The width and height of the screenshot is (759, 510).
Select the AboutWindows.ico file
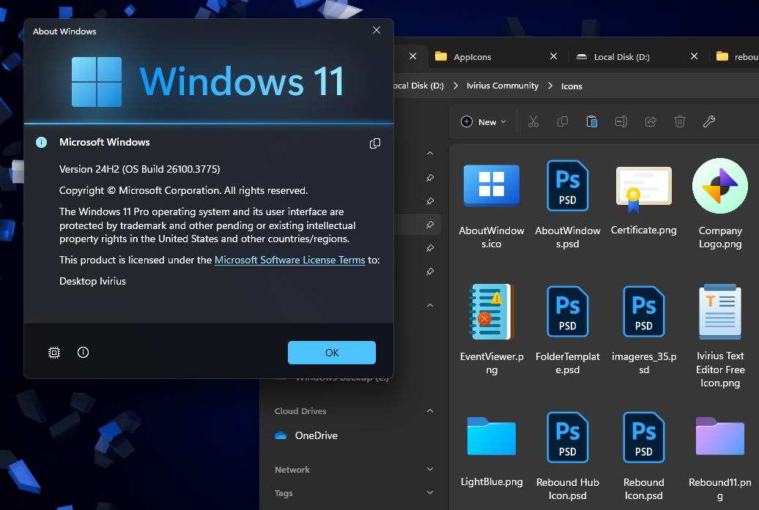click(x=492, y=203)
